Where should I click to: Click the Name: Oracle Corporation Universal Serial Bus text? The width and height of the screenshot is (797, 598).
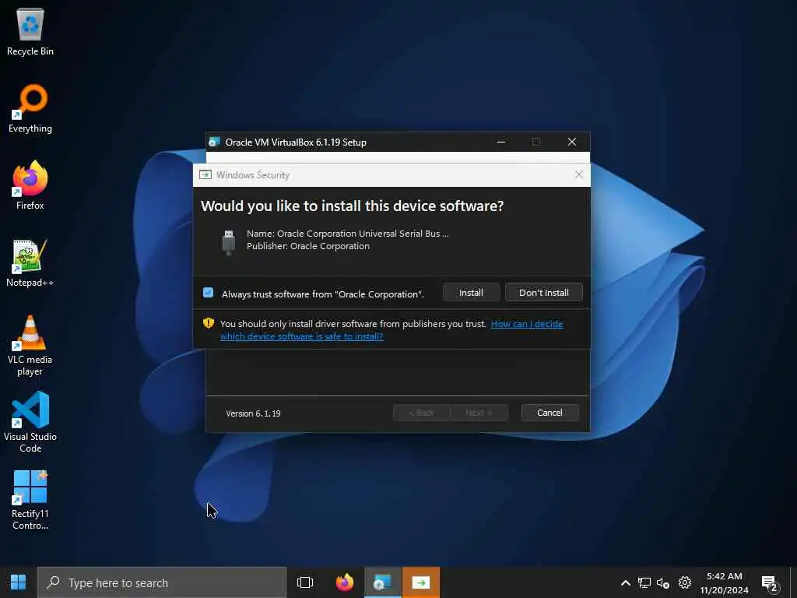(348, 234)
